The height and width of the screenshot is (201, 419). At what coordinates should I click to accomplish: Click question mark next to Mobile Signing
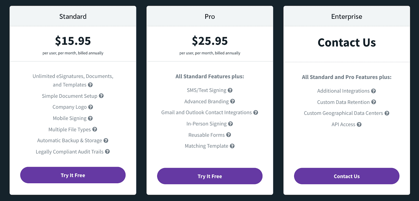(x=90, y=118)
